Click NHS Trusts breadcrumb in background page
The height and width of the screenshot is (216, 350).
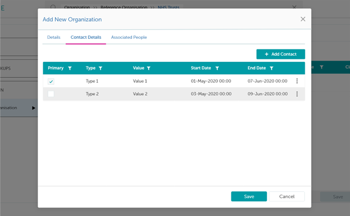[x=168, y=7]
